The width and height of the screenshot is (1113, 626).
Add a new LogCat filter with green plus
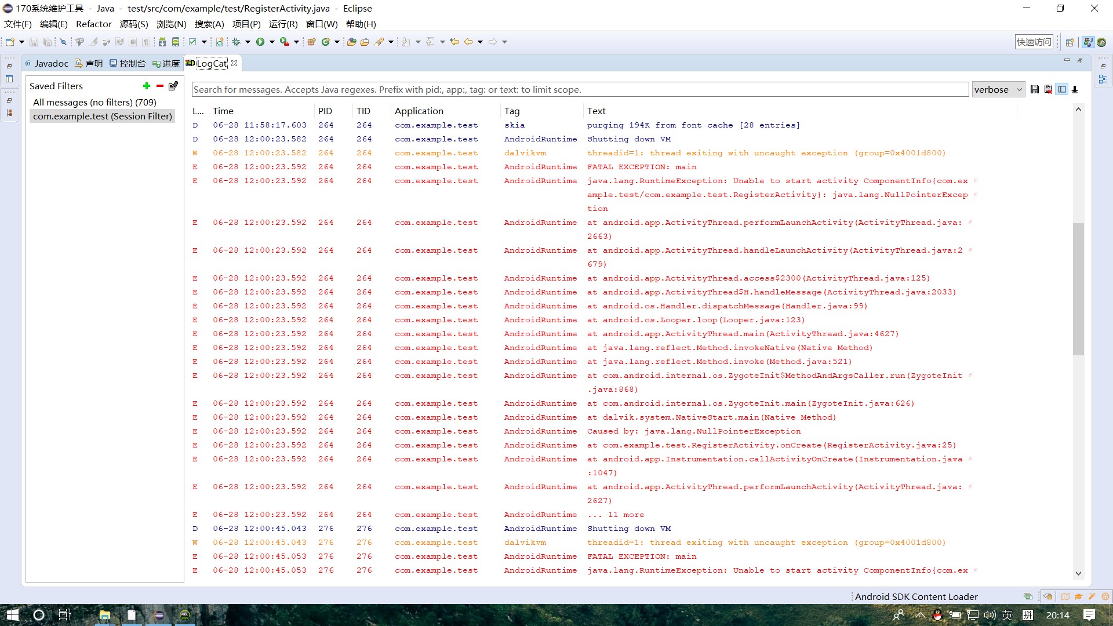(x=147, y=86)
